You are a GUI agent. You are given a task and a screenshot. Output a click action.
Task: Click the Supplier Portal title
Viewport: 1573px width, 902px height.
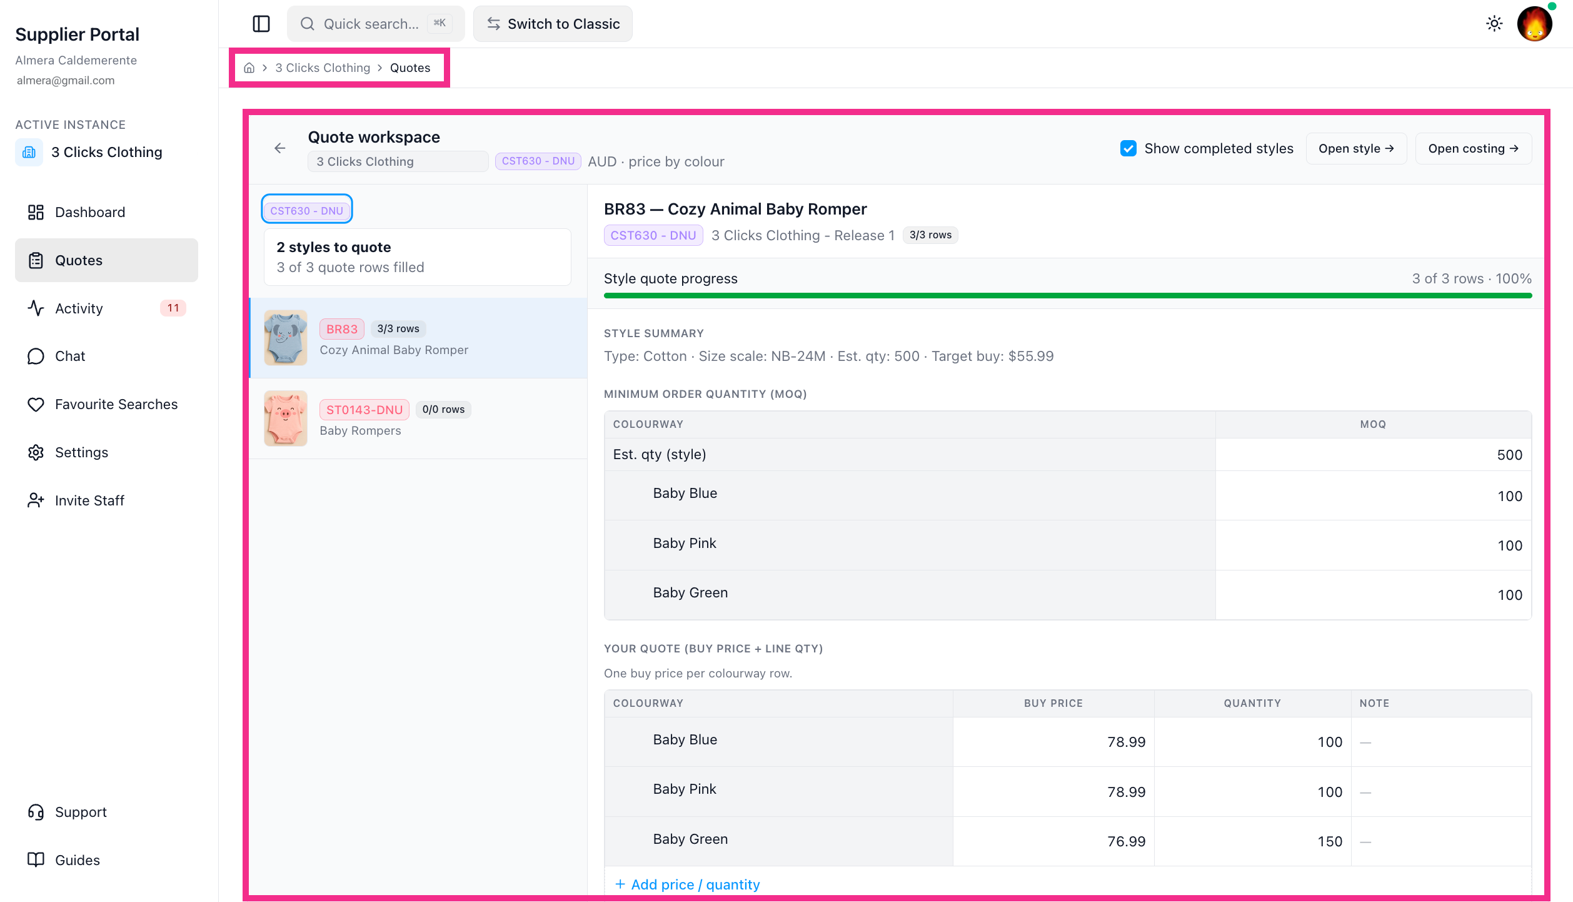(77, 34)
